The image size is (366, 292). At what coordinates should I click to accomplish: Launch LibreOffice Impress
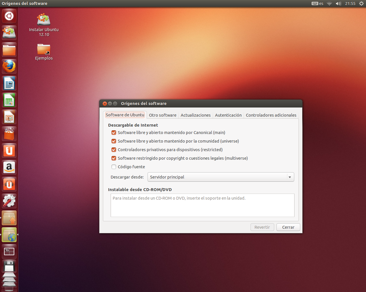point(9,117)
